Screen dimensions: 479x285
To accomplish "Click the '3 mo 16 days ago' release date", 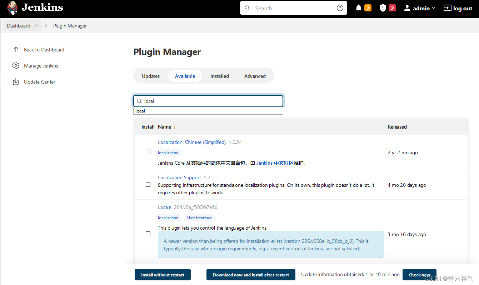I will point(407,234).
